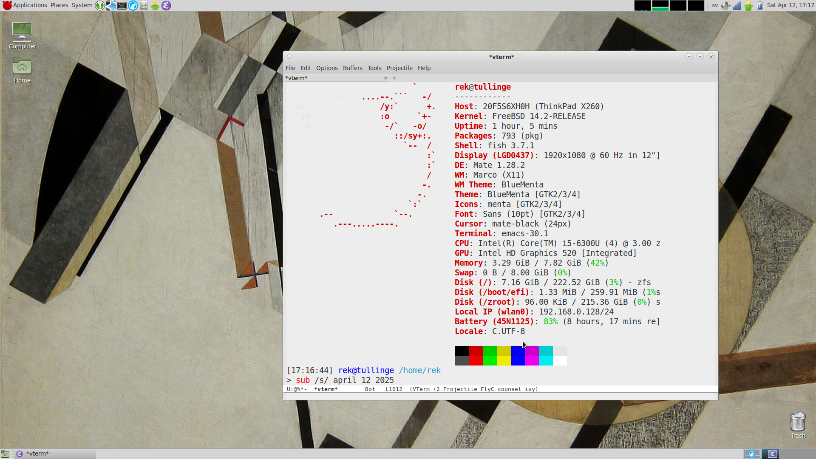Open the Projectile menu in Emacs

pyautogui.click(x=399, y=68)
